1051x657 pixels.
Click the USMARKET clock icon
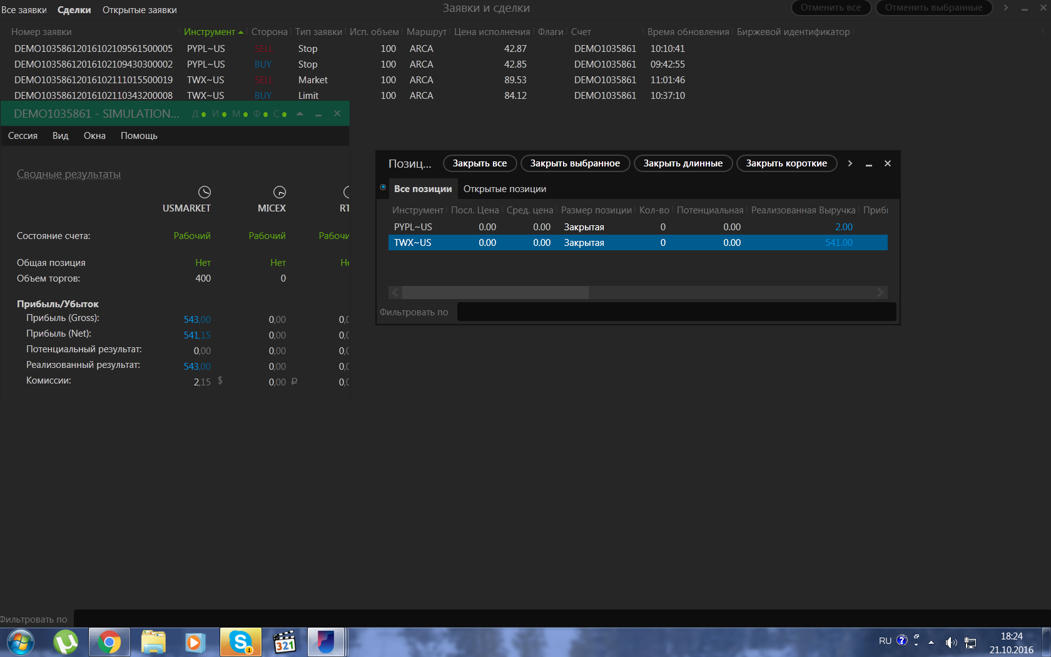click(205, 192)
